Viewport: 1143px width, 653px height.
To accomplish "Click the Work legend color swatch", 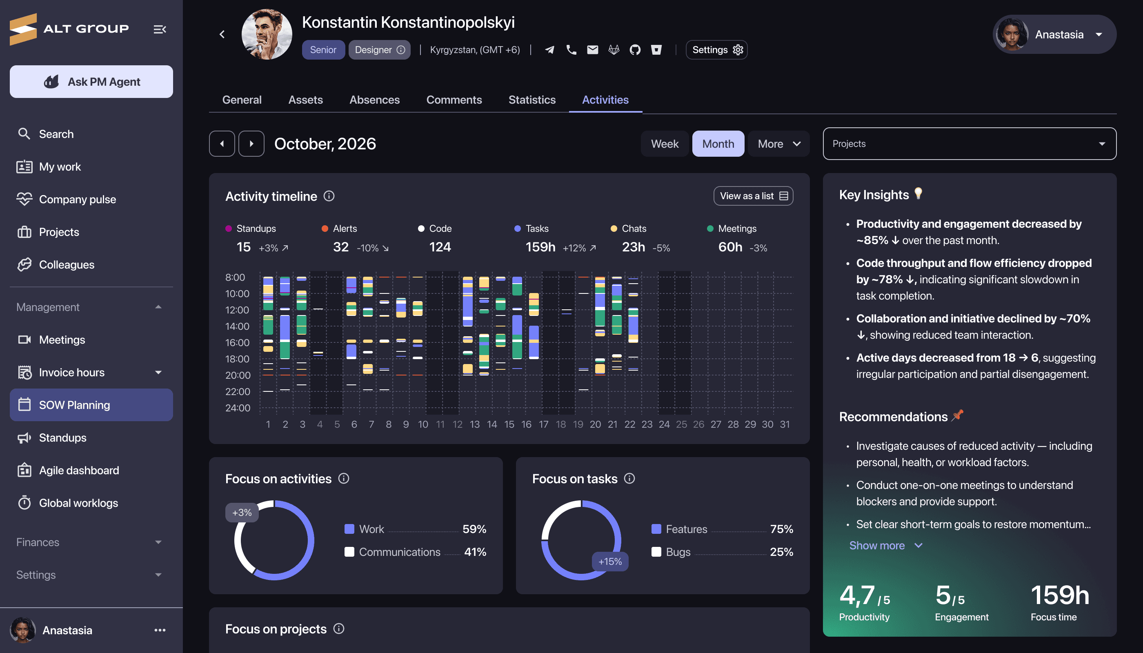I will click(349, 529).
